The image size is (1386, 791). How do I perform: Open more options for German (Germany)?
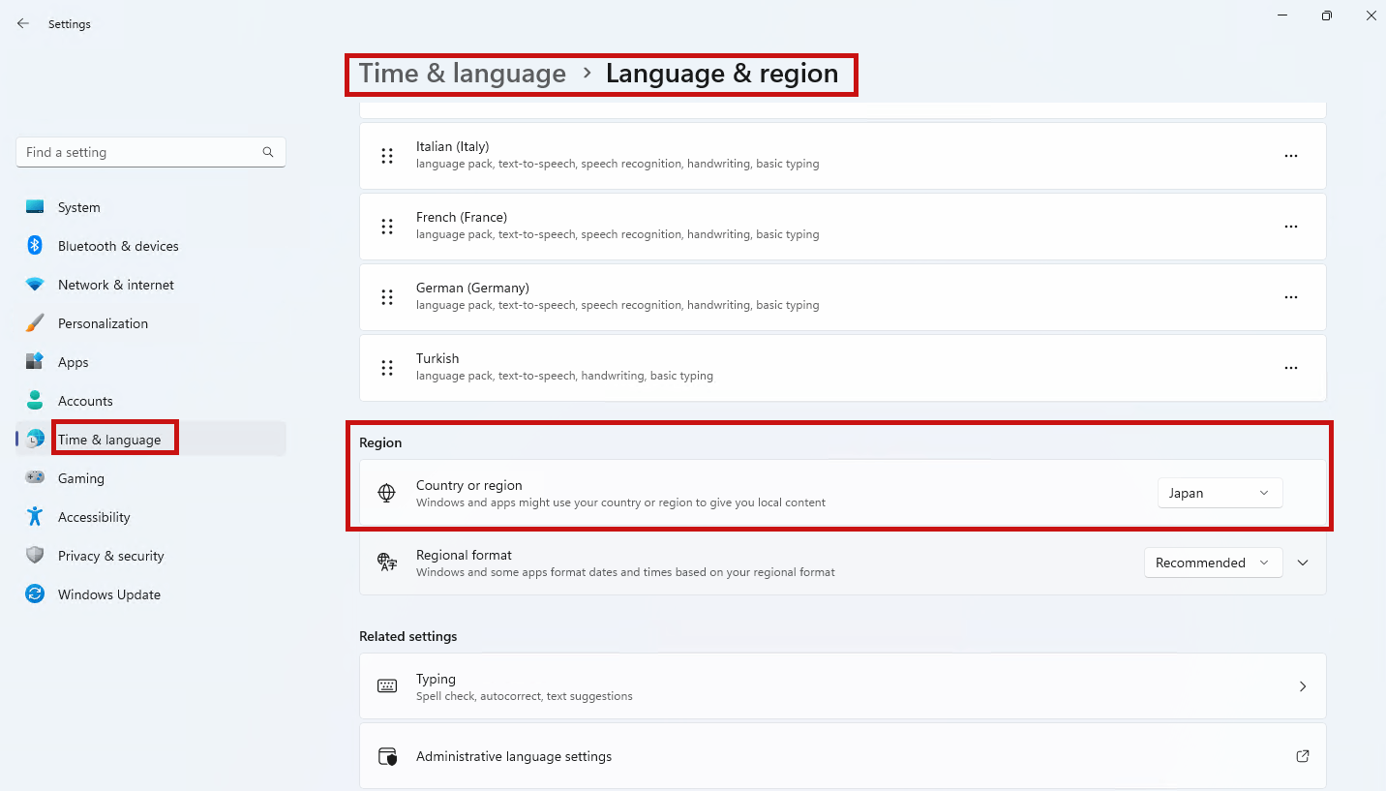[x=1291, y=297]
